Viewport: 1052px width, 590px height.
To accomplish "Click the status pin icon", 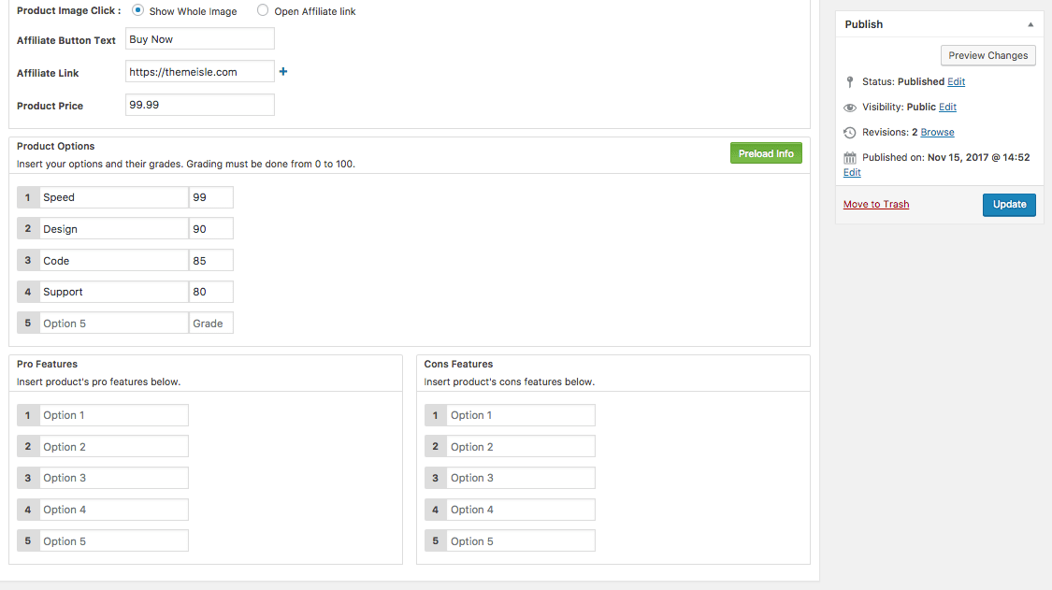I will (849, 82).
